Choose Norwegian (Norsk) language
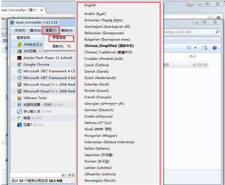Screen dimensions: 225x185 (x=100, y=180)
